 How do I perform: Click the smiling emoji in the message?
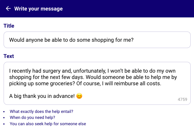pyautogui.click(x=79, y=96)
